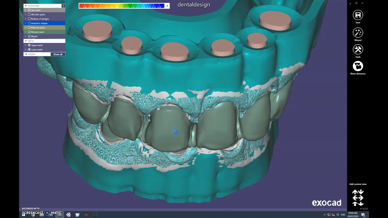
Task: Expand the HIDDEN section
Action: click(x=26, y=54)
